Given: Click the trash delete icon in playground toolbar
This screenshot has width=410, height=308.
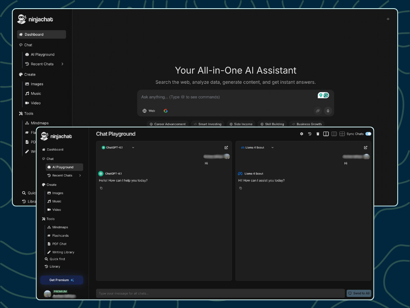Looking at the screenshot, I should tap(318, 134).
